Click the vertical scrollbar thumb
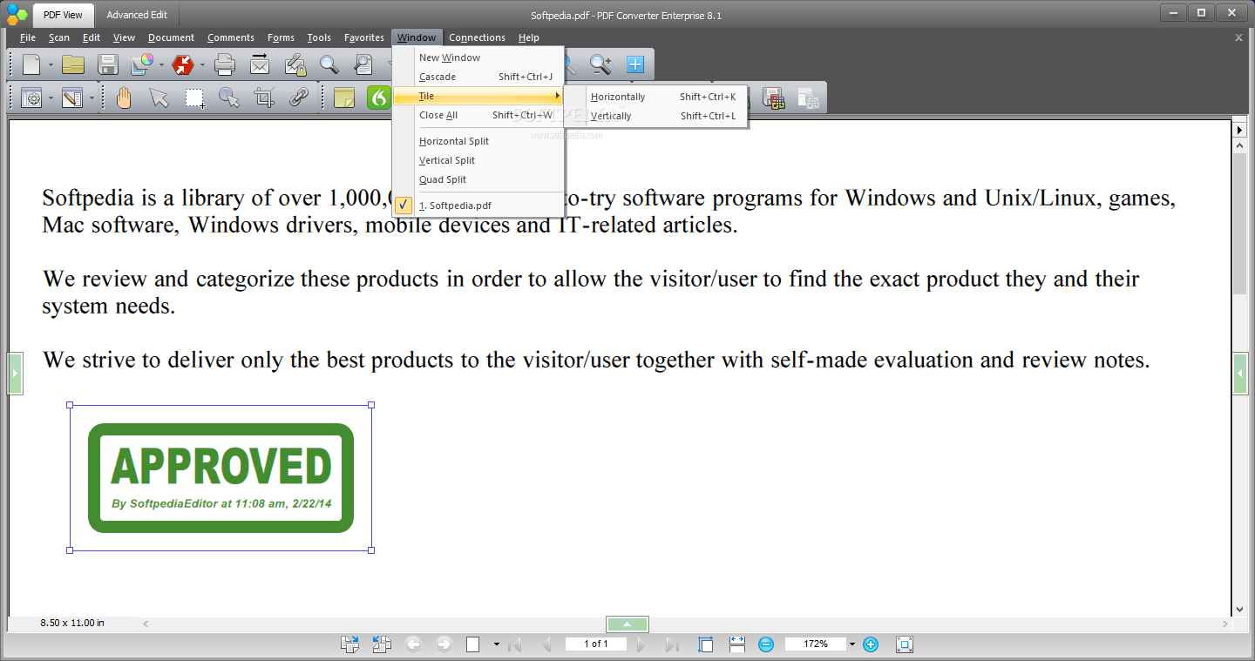The height and width of the screenshot is (661, 1255). [1239, 223]
